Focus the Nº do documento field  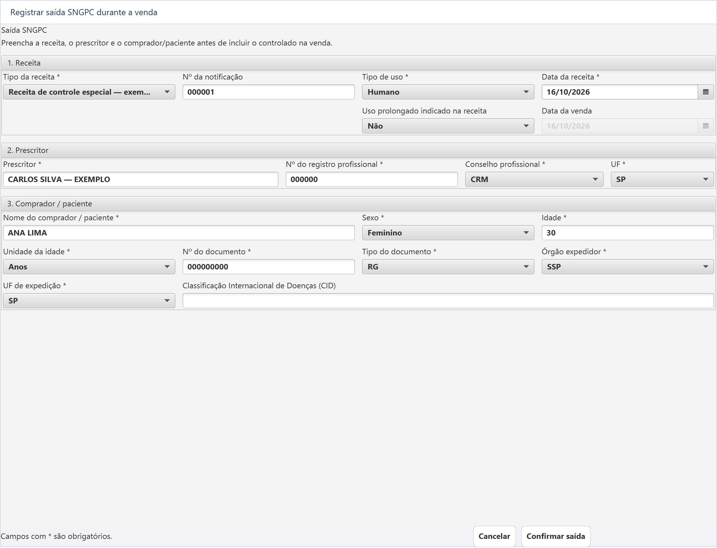click(268, 267)
